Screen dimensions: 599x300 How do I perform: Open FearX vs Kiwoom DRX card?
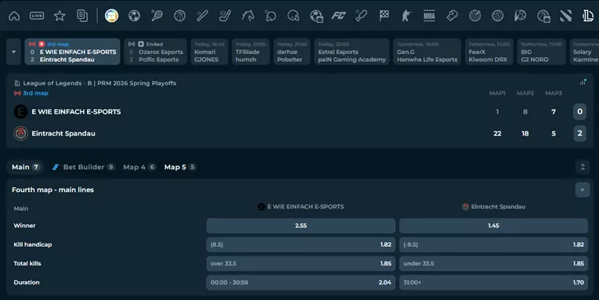pyautogui.click(x=489, y=52)
